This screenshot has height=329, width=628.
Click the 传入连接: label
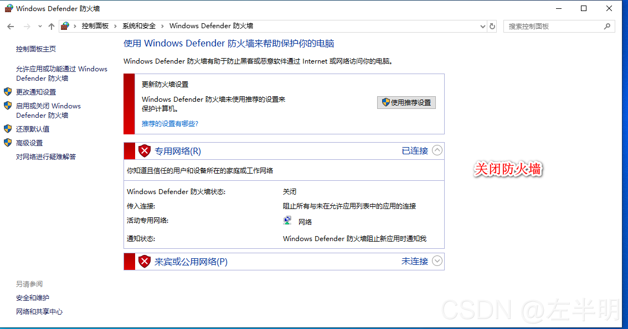click(x=141, y=206)
